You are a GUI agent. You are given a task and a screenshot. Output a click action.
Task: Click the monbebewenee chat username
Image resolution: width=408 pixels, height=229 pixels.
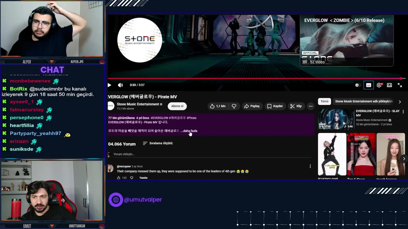(x=30, y=81)
